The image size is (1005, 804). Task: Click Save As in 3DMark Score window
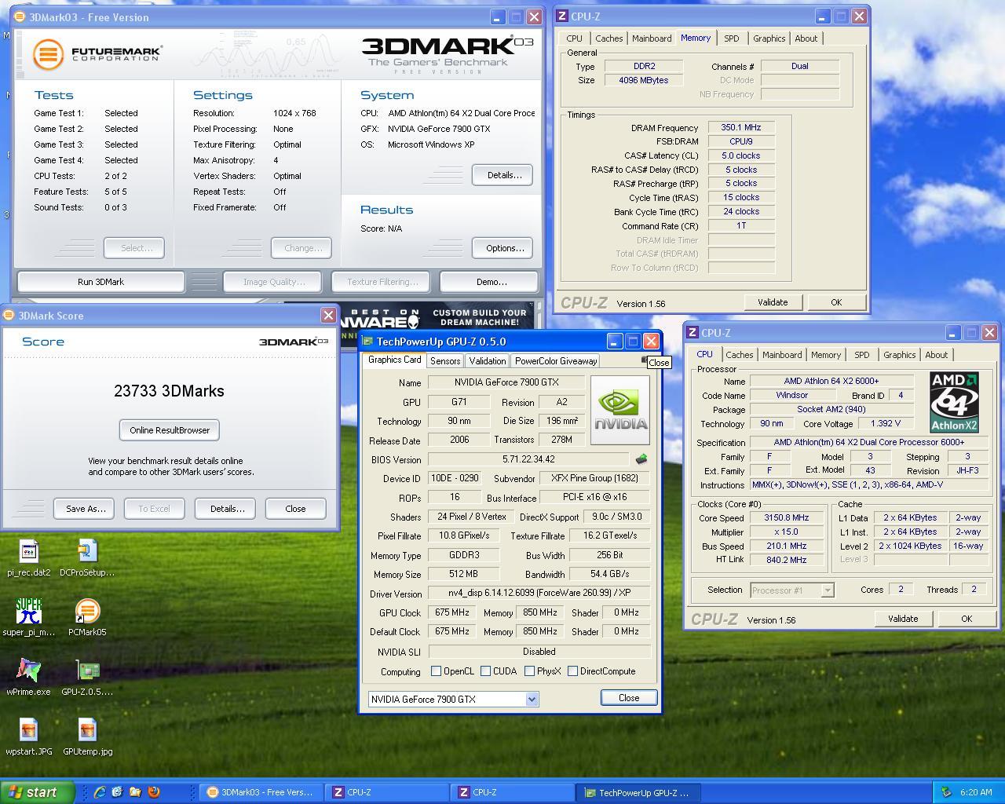(x=86, y=509)
